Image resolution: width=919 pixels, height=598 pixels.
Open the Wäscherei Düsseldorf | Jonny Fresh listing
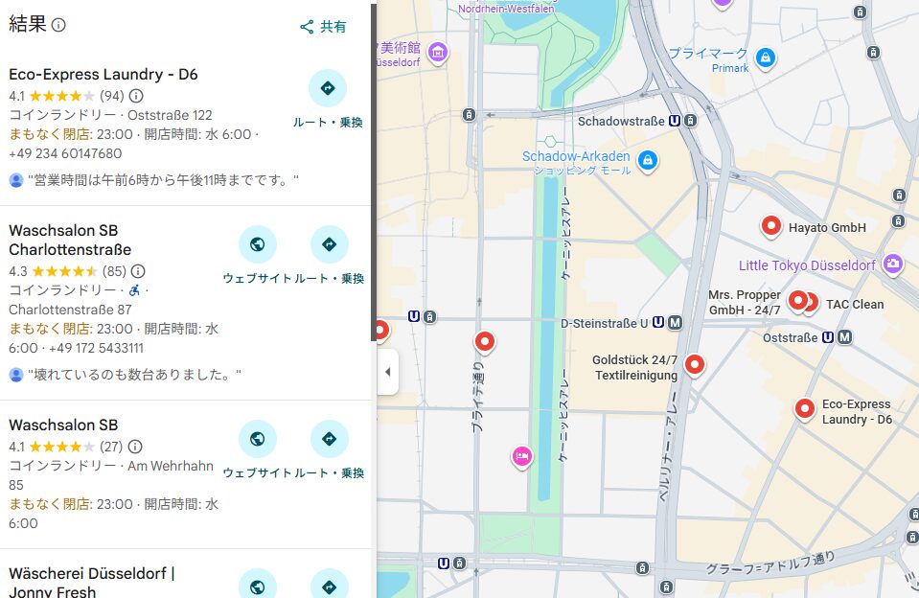click(92, 583)
